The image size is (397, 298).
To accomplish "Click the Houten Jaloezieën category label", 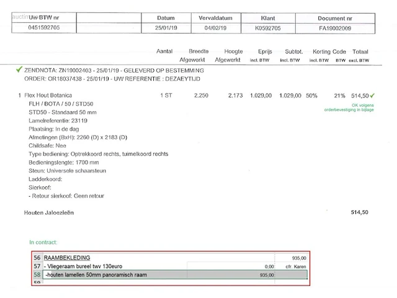I will pyautogui.click(x=49, y=212).
